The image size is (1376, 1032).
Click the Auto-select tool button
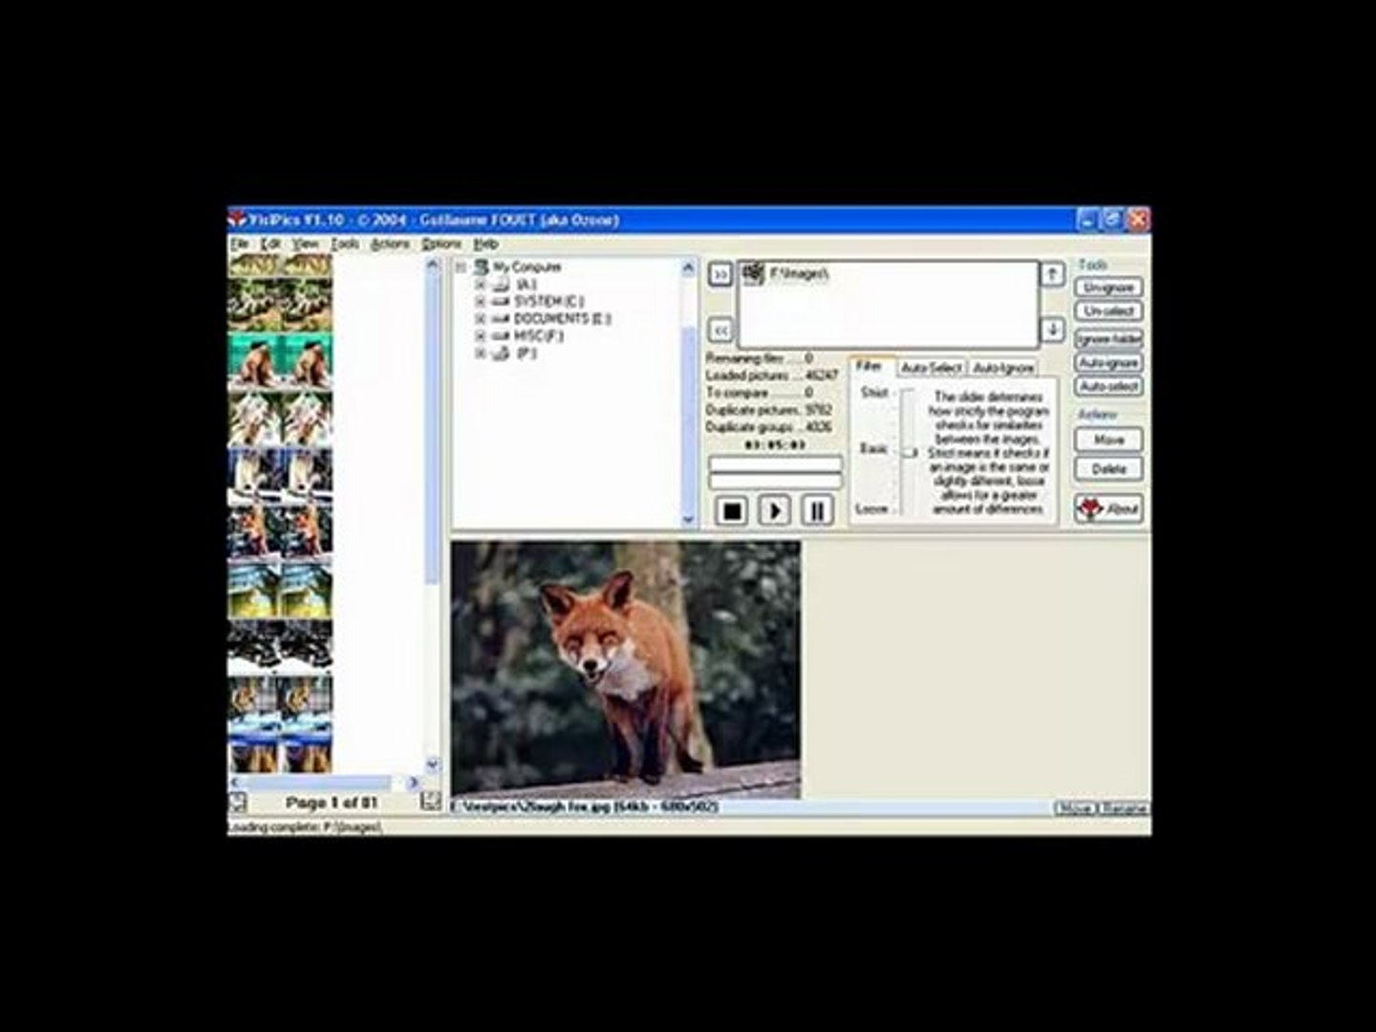tap(1108, 387)
